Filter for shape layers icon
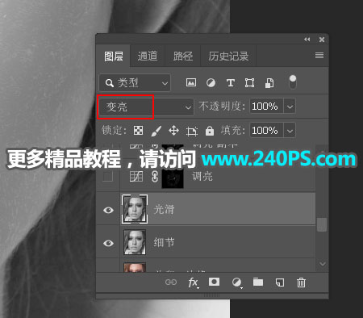Screen dimensions: 363x318 pos(249,83)
